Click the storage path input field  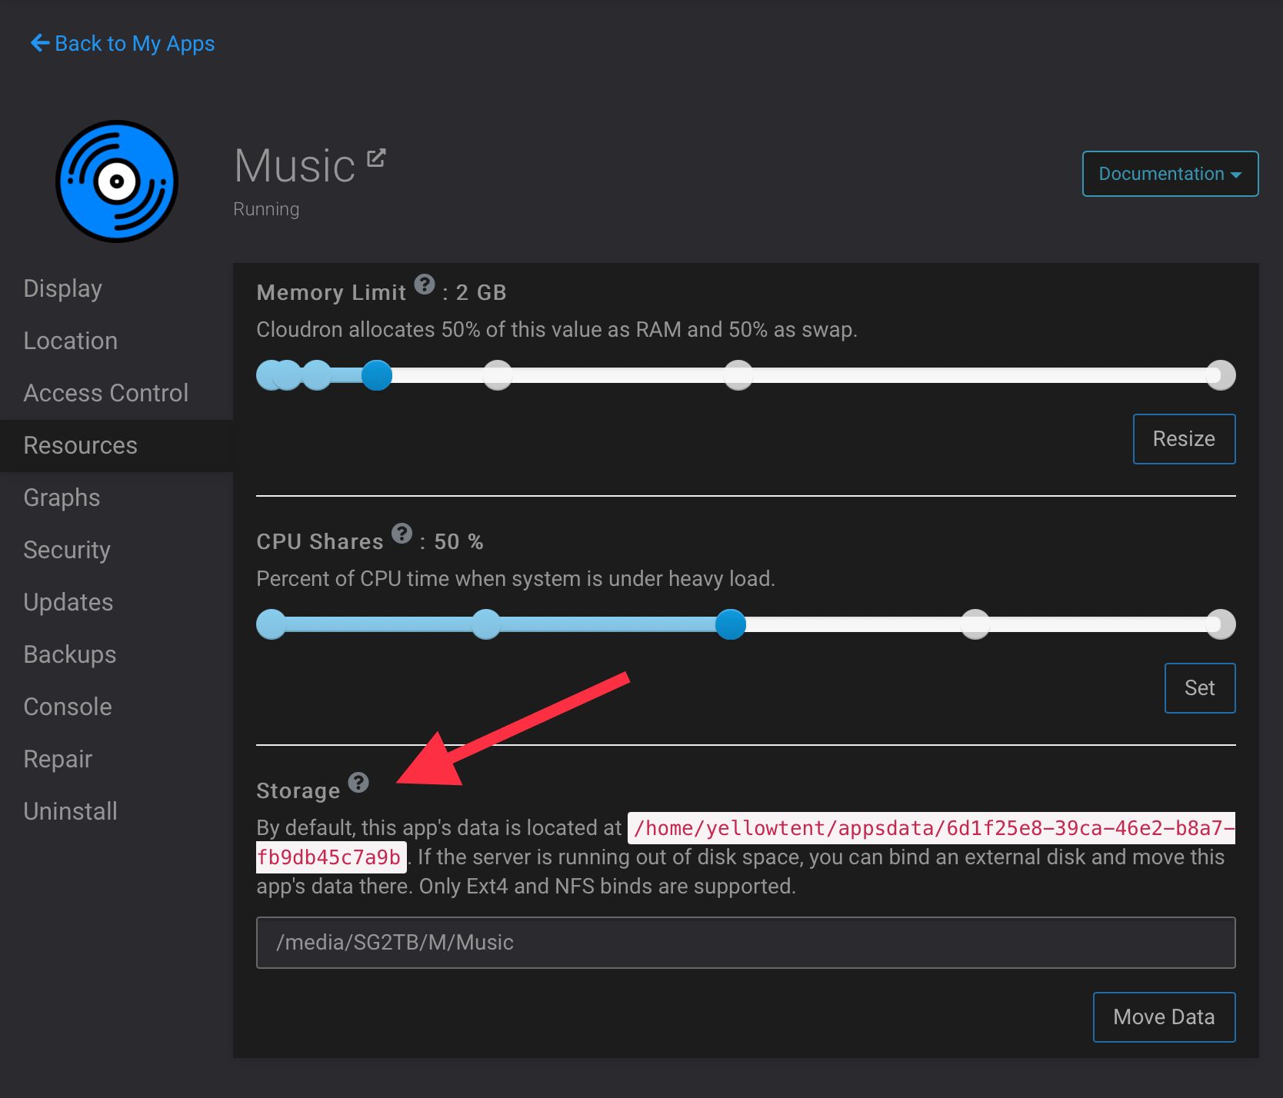745,943
